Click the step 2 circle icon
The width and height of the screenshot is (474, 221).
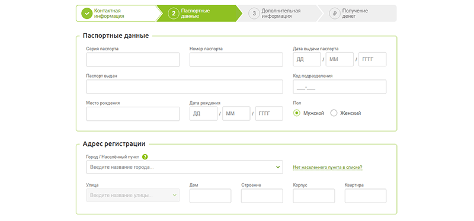tap(174, 13)
